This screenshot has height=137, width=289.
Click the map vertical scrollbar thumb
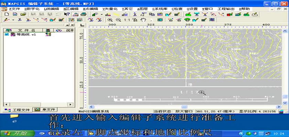point(285,96)
